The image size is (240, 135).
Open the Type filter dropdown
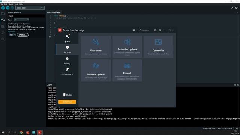[21, 20]
